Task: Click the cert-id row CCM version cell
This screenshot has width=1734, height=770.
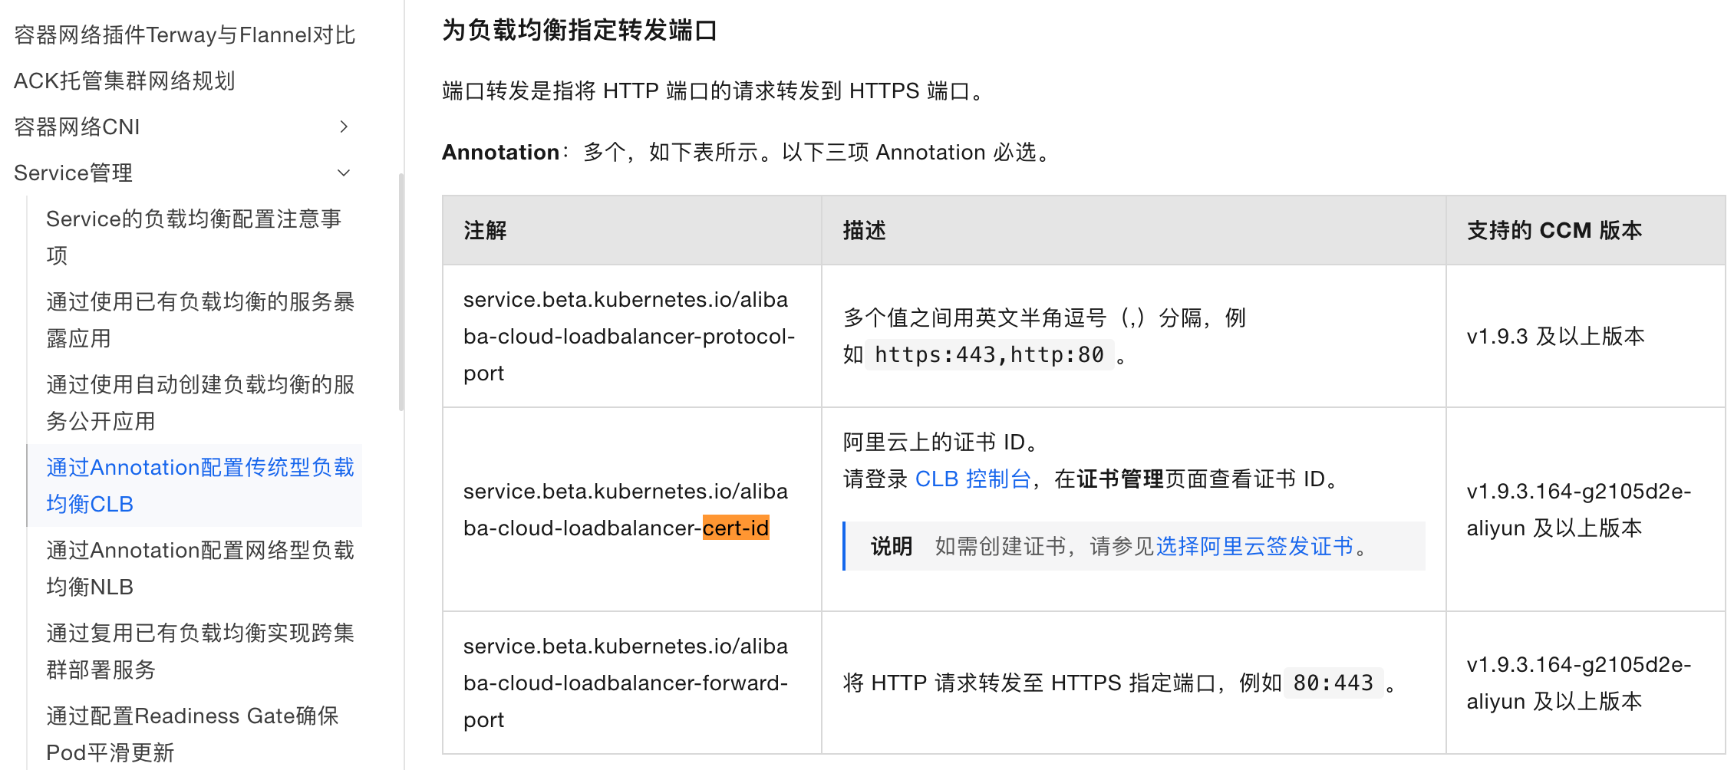Action: pos(1586,509)
